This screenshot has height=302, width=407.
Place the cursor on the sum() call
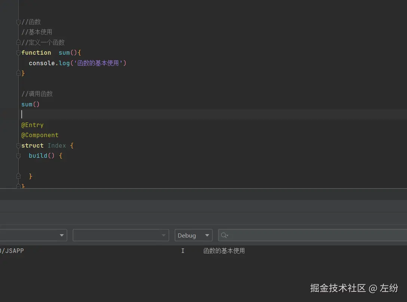point(30,104)
